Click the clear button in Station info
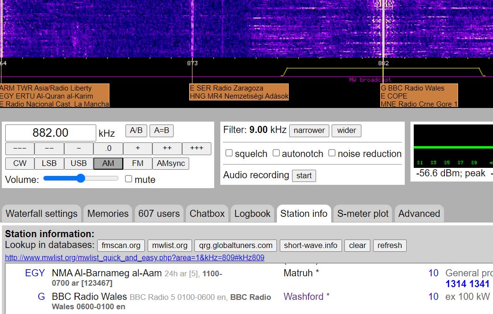This screenshot has width=493, height=314. [x=358, y=246]
